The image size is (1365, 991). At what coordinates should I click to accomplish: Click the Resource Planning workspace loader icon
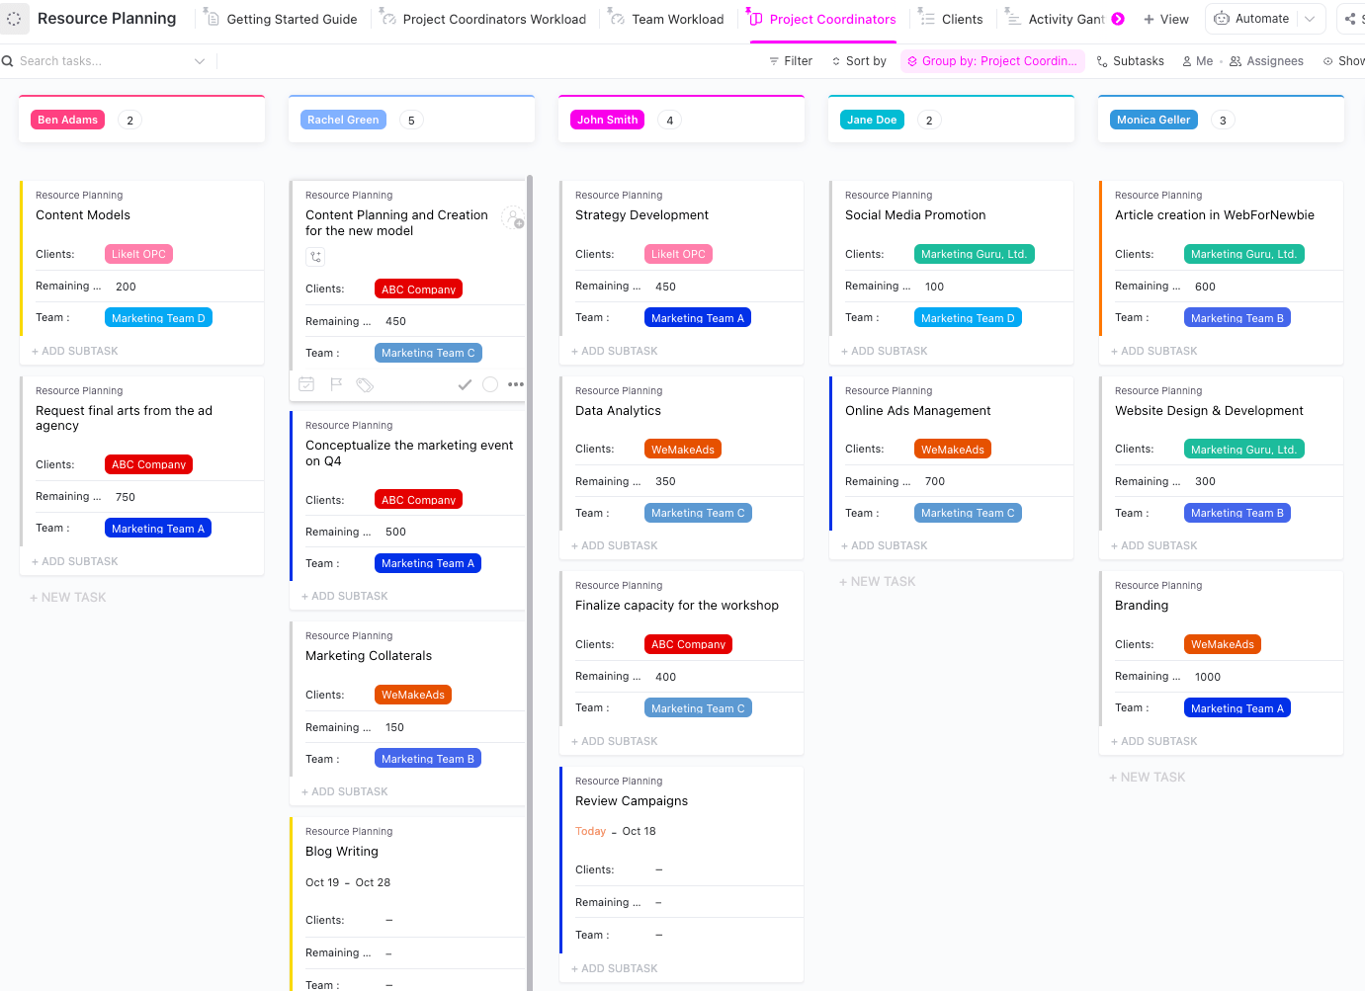click(x=14, y=19)
